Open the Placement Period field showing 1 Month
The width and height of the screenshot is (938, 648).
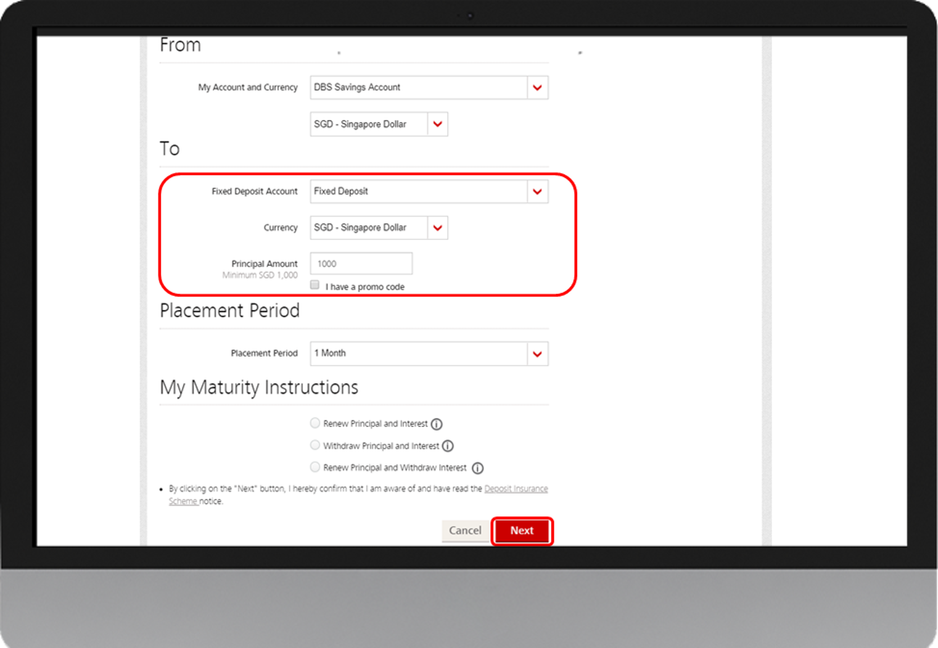(x=418, y=354)
